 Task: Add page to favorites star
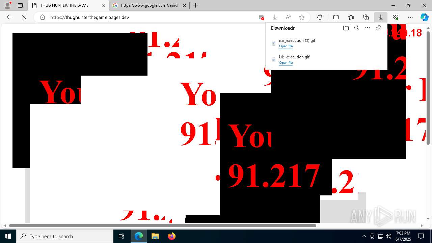302,17
